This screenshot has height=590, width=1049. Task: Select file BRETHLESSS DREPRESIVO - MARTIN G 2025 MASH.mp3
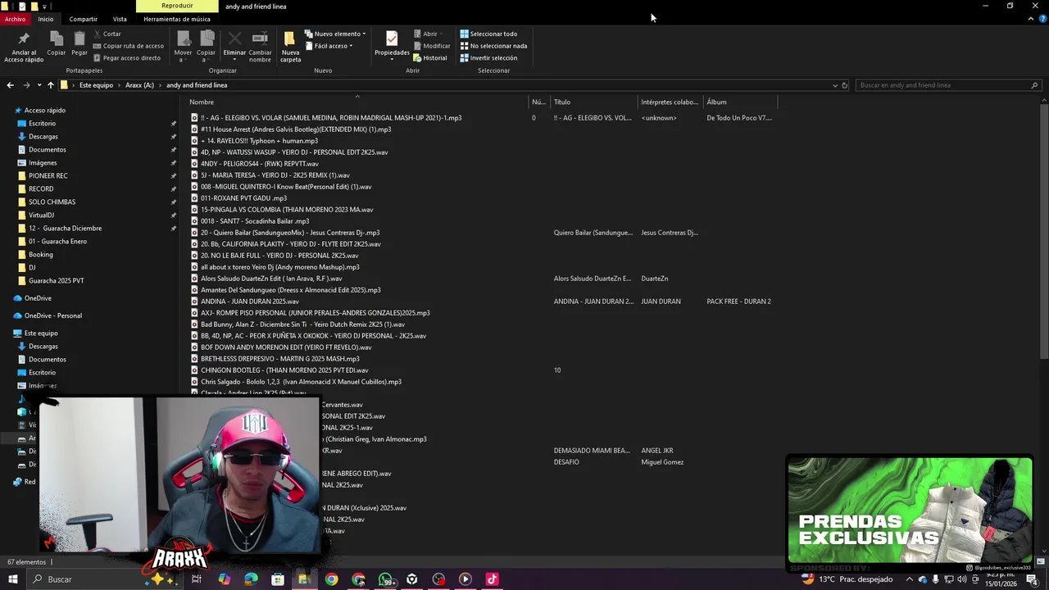(x=279, y=359)
